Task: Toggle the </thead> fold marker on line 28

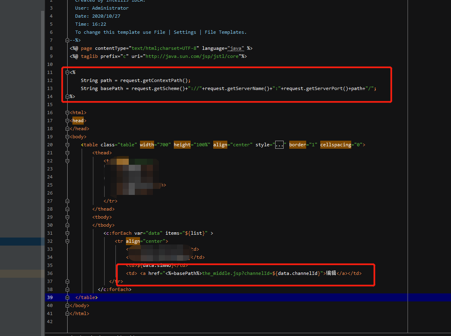Action: [67, 209]
